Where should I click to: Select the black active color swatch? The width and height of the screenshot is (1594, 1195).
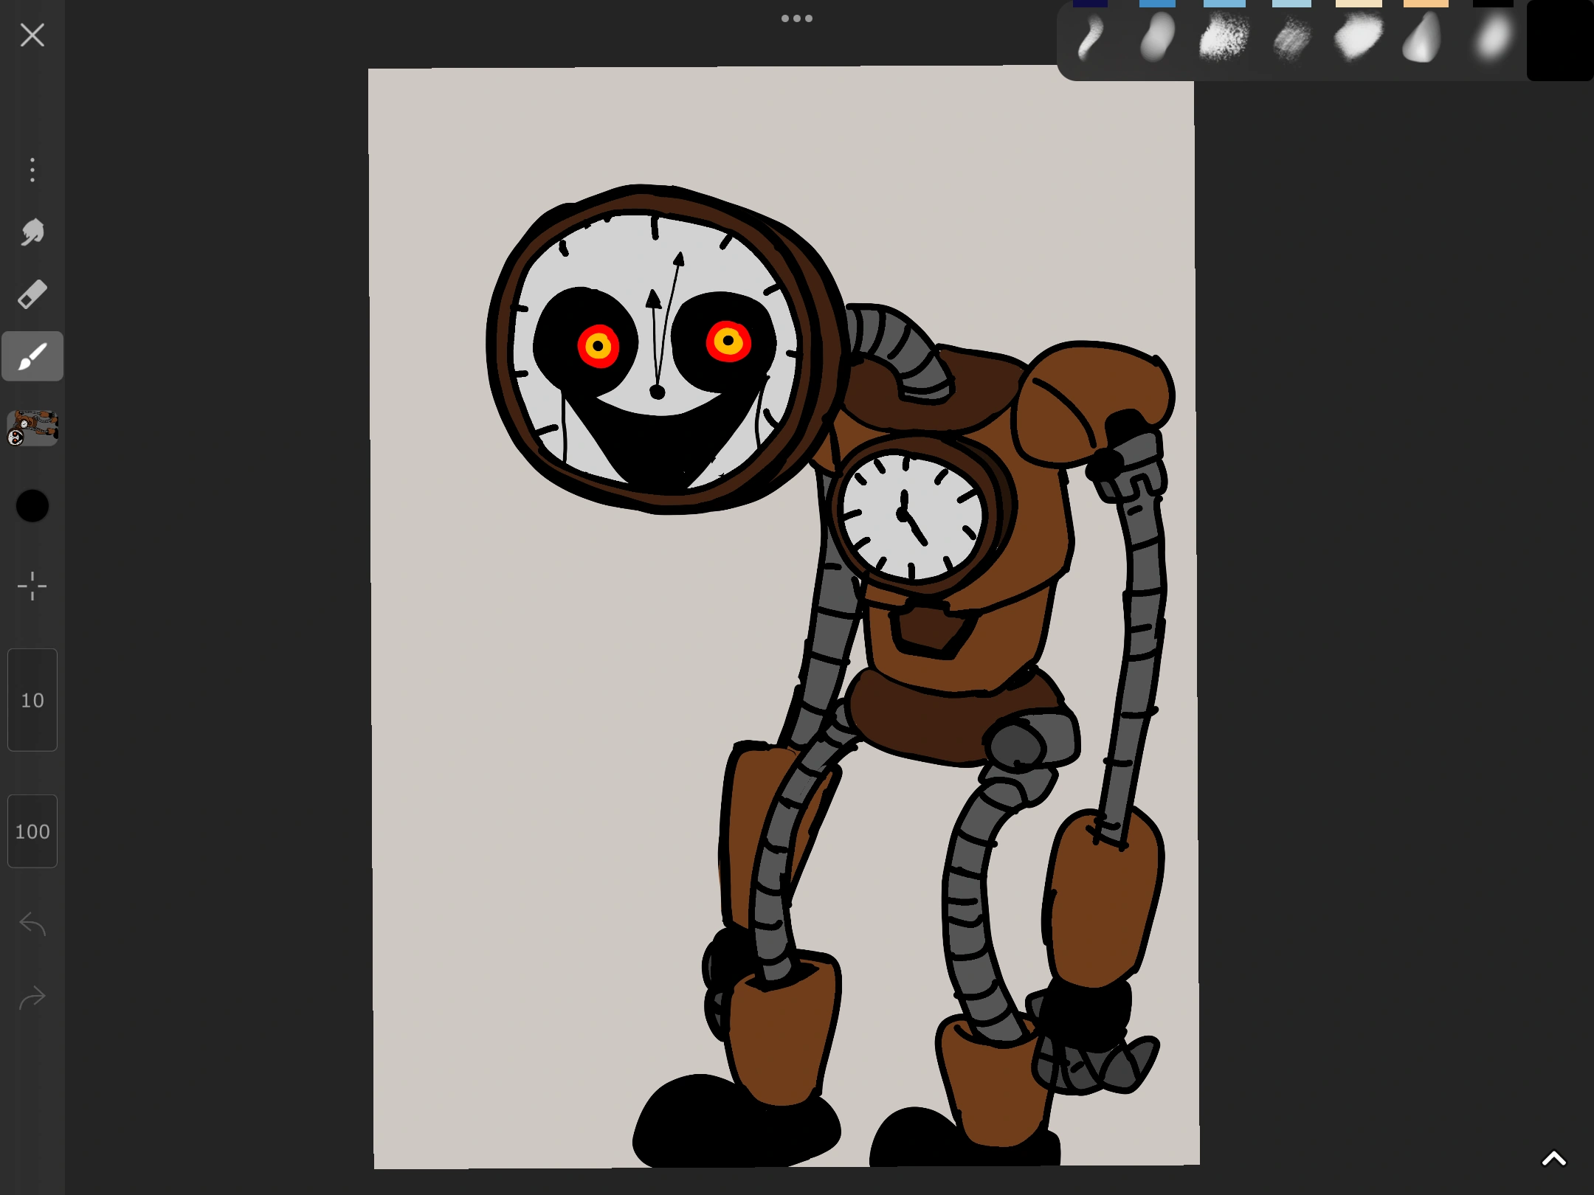coord(32,506)
